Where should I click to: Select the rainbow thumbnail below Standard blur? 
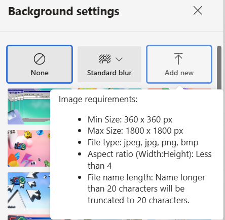pos(109,89)
